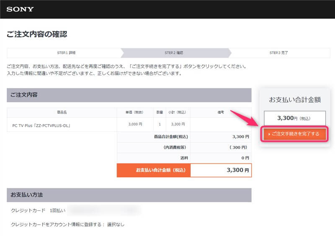Click the ご注文内容の確認 page heading

(x=37, y=34)
